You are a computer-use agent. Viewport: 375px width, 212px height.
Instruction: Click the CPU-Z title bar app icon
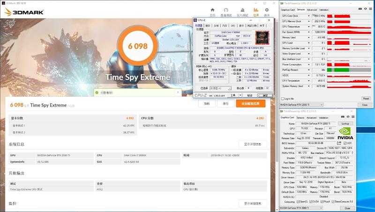(195, 20)
